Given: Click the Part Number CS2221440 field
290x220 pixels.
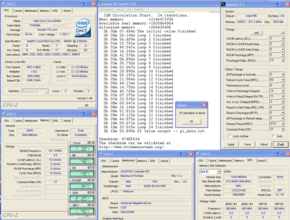Looking at the screenshot, I should pyautogui.click(x=239, y=190).
